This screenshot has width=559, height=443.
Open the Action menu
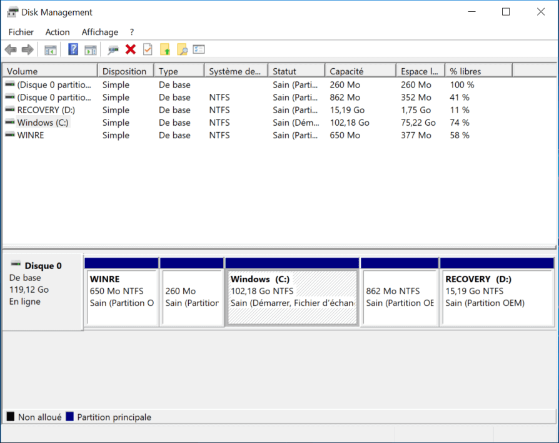click(x=58, y=32)
